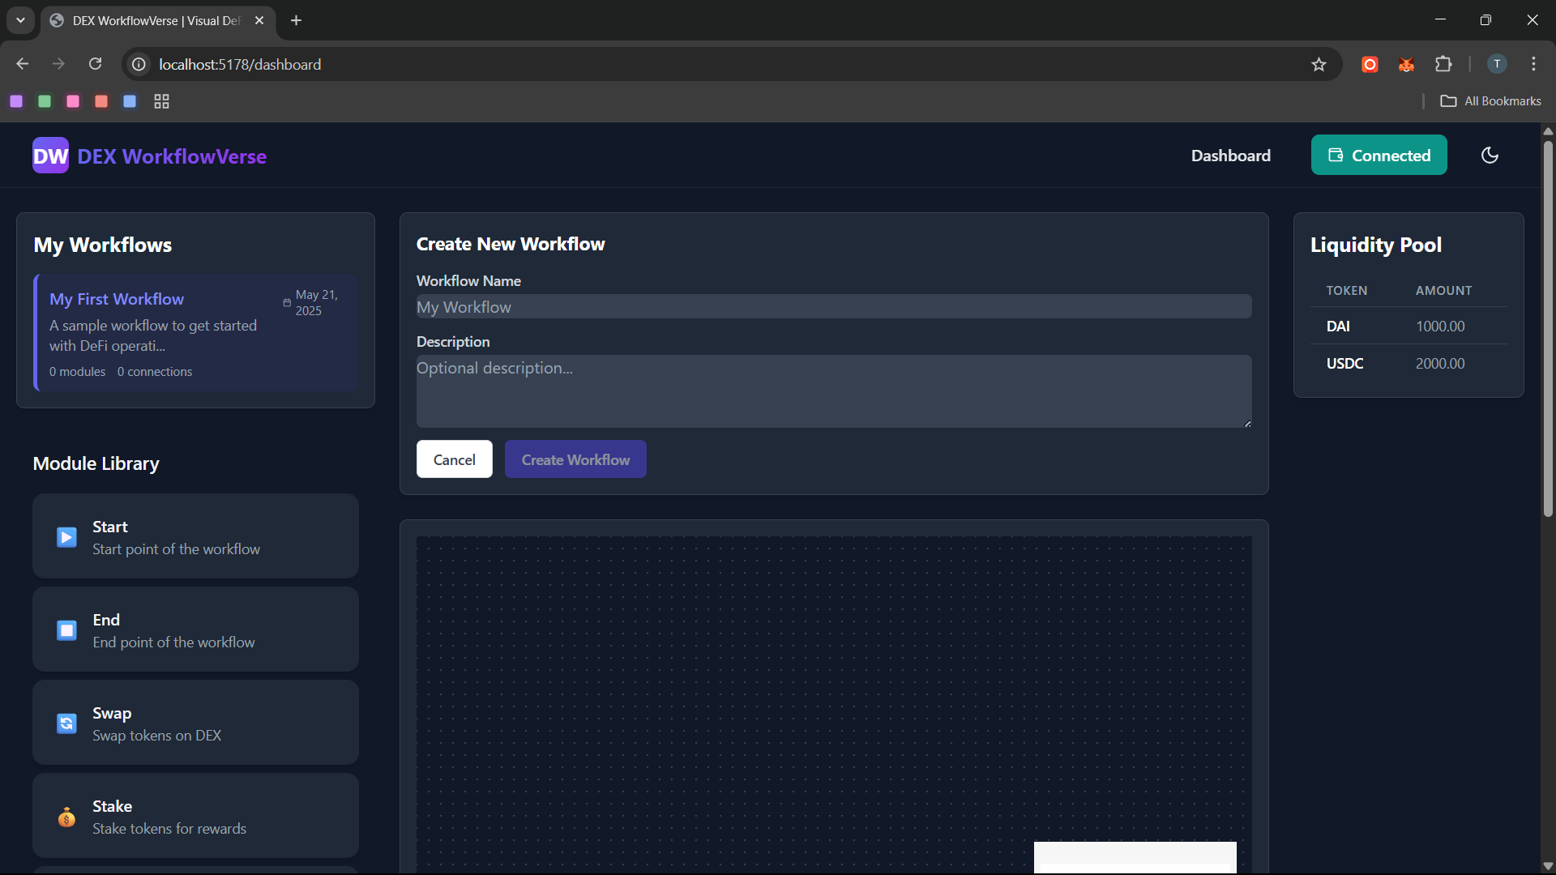This screenshot has width=1556, height=875.
Task: Open Chrome three-dot menu
Action: pos(1533,64)
